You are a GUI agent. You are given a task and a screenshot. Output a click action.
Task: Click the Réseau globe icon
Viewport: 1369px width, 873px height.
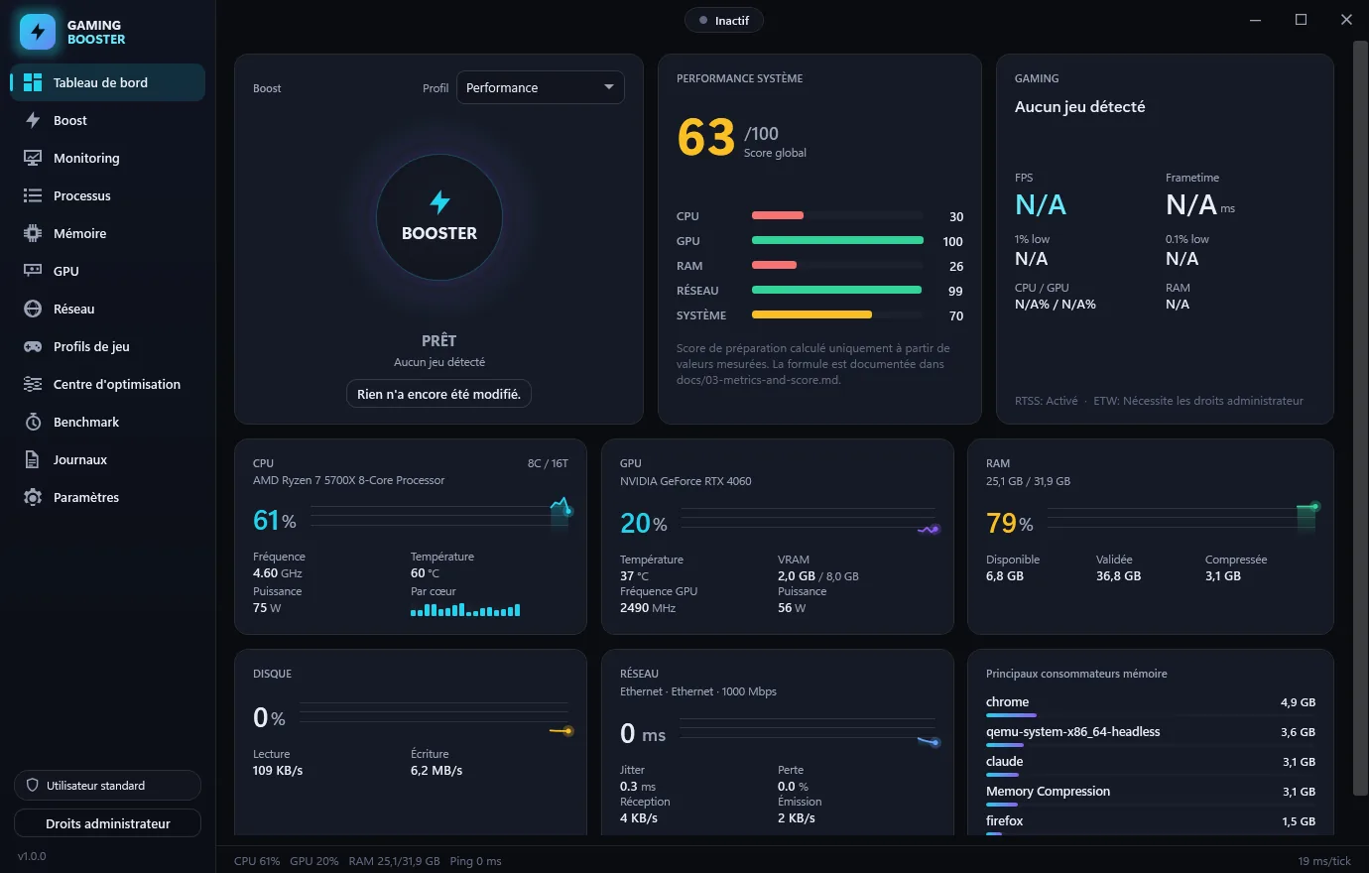(33, 309)
